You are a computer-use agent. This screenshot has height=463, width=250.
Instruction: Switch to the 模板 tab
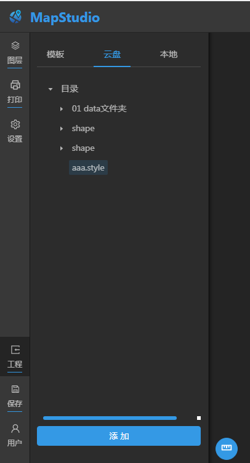pos(55,55)
